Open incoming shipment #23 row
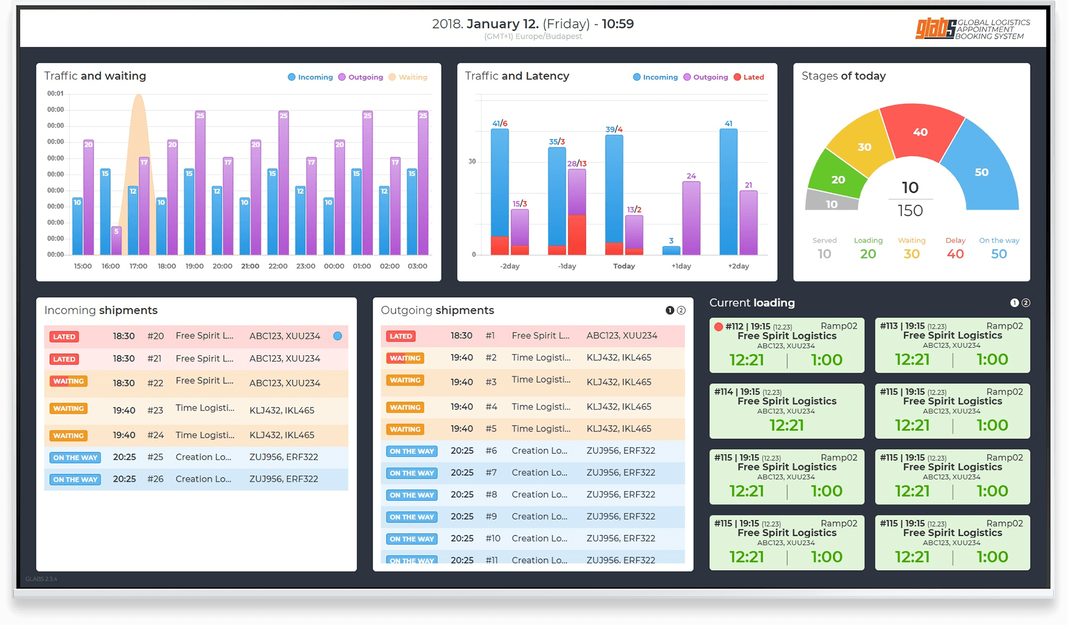Image resolution: width=1067 pixels, height=625 pixels. 196,410
